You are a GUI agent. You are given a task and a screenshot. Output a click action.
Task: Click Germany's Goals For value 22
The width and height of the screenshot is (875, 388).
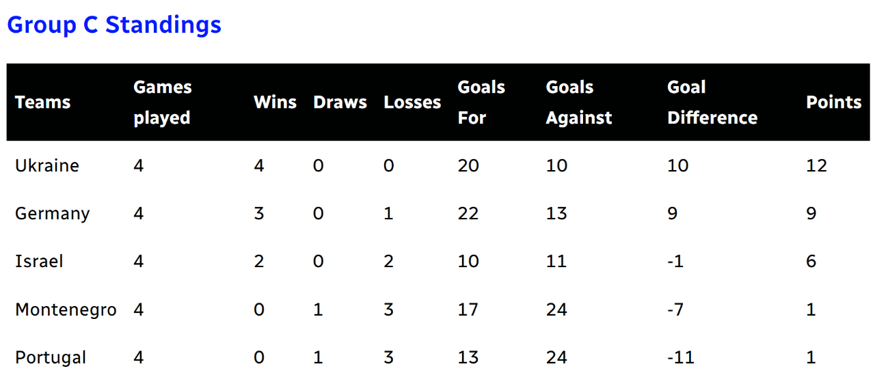click(468, 214)
